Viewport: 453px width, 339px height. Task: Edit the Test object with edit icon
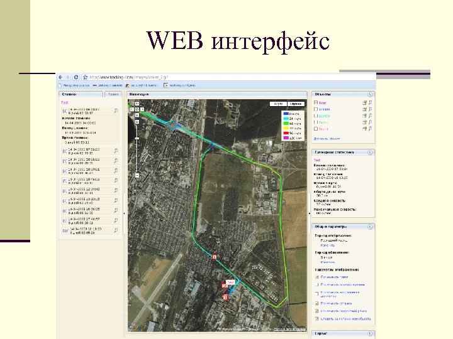pos(364,102)
